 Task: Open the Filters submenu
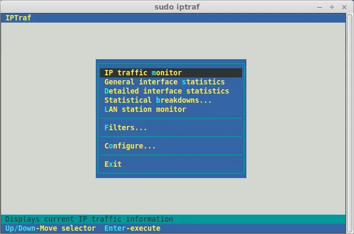click(x=125, y=127)
